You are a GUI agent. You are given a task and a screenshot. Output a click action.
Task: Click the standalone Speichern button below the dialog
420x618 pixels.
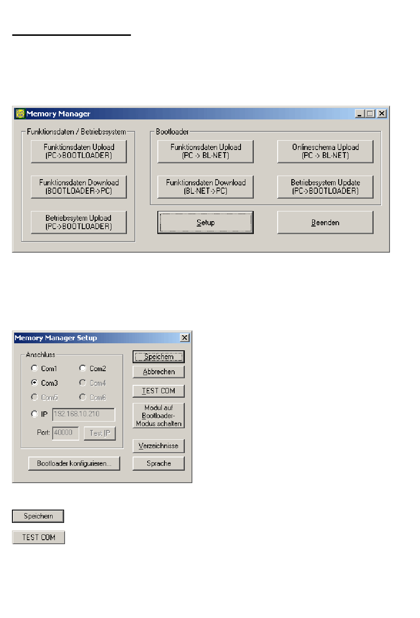click(x=38, y=516)
